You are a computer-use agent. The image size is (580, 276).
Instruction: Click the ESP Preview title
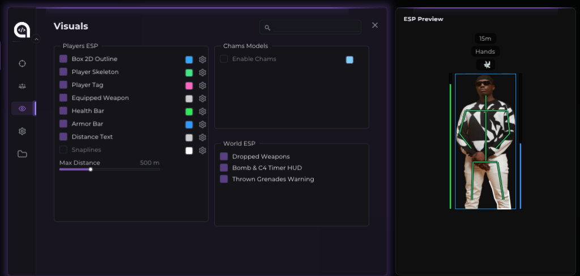click(424, 19)
